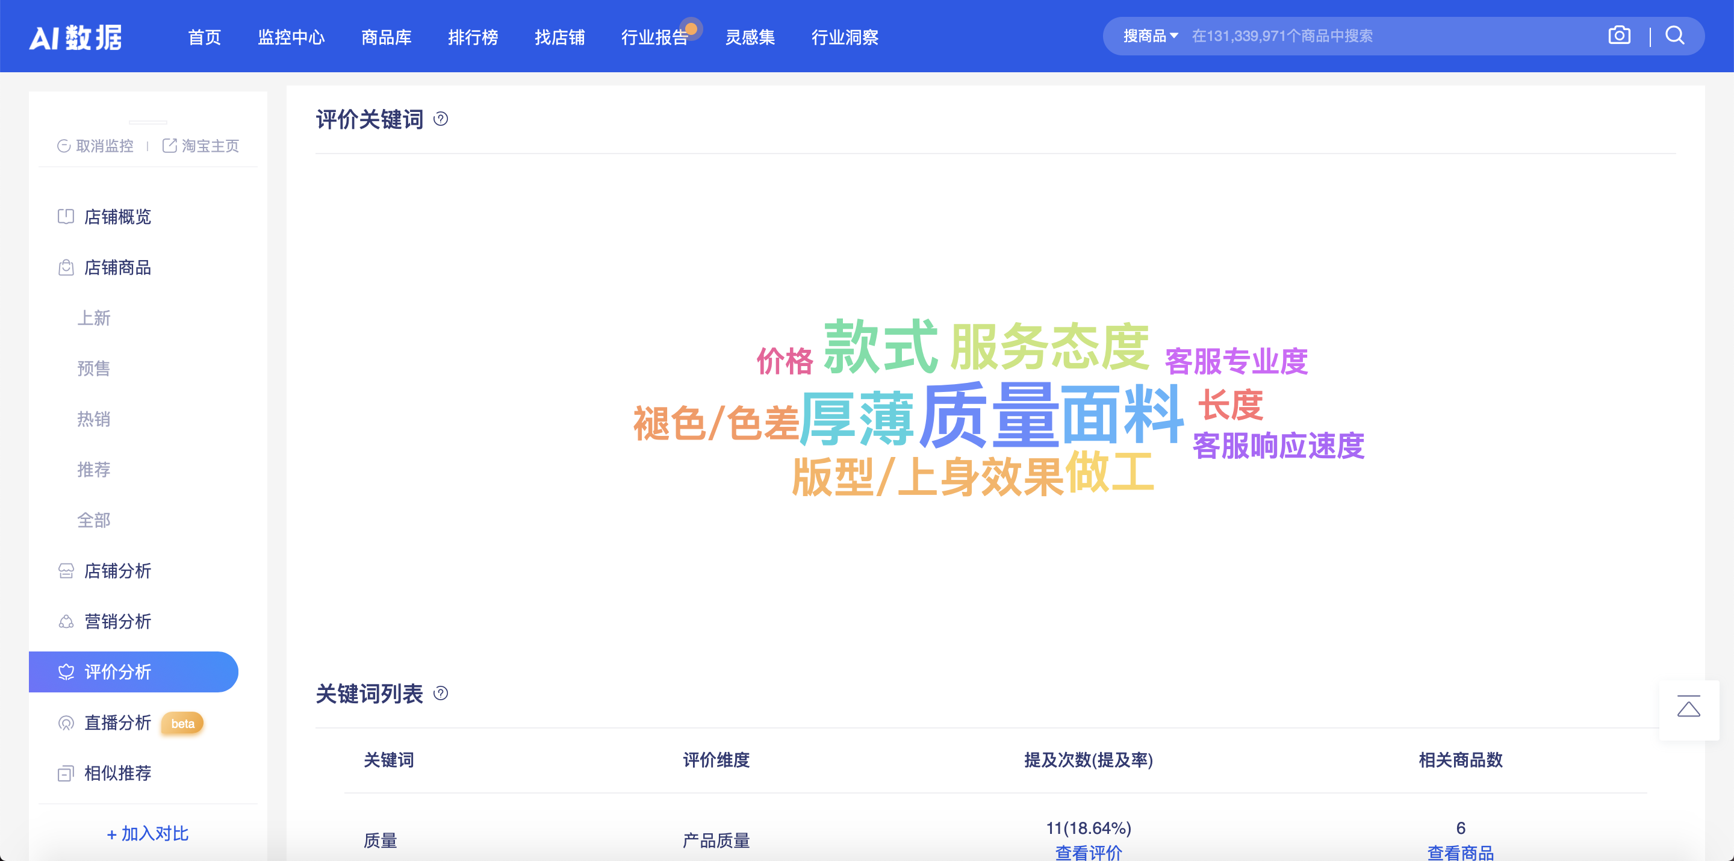Open the 行业报告 menu with notification dot
The height and width of the screenshot is (861, 1734).
click(656, 38)
